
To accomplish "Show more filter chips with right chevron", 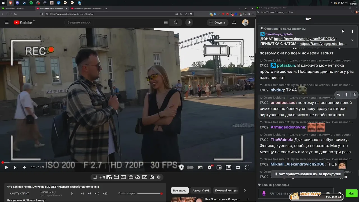I will click(245, 190).
